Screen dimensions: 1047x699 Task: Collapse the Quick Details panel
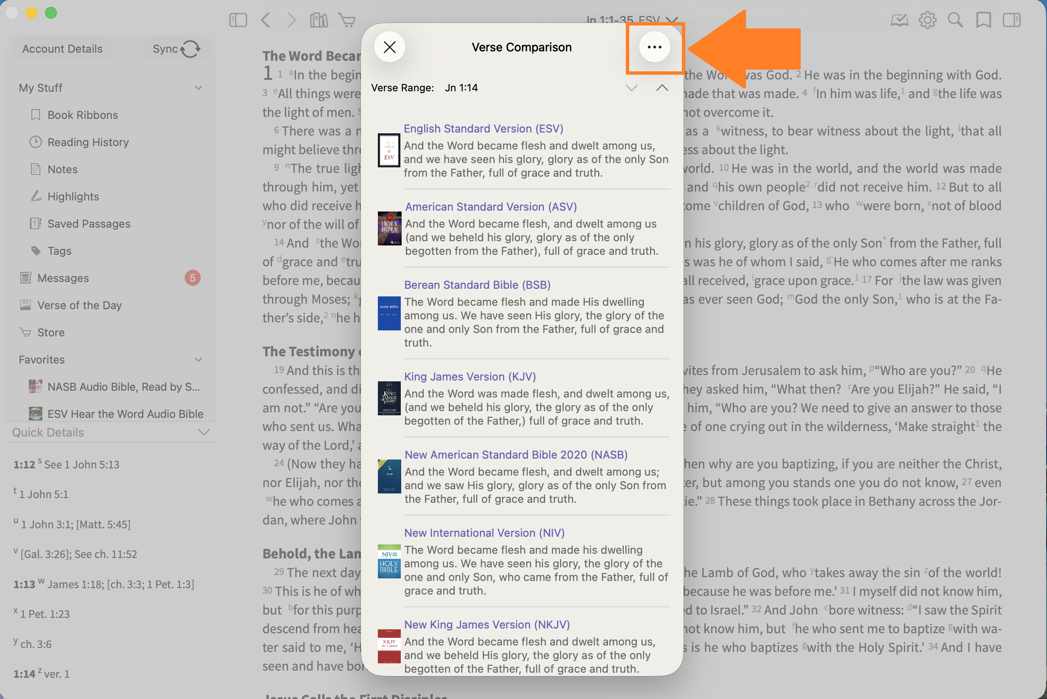coord(204,432)
